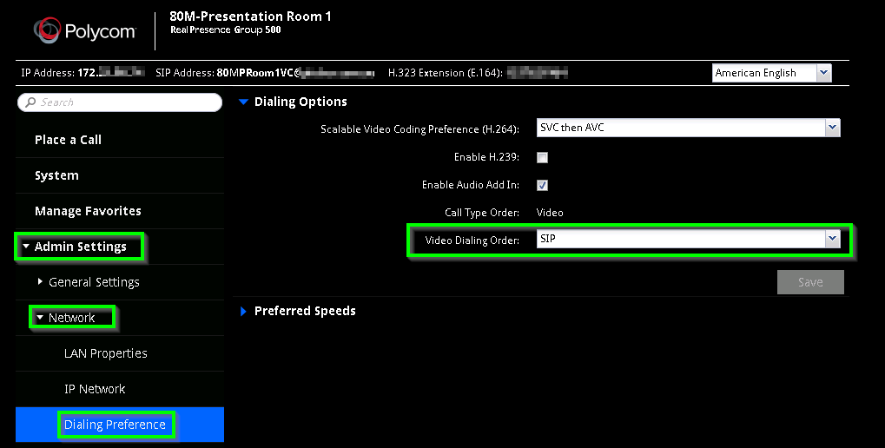The height and width of the screenshot is (448, 885).
Task: Click the Polycom logo
Action: (x=84, y=30)
